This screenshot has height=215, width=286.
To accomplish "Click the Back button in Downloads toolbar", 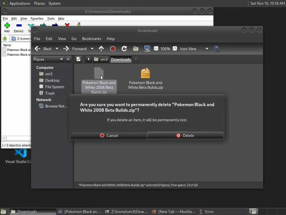I will 43,49.
